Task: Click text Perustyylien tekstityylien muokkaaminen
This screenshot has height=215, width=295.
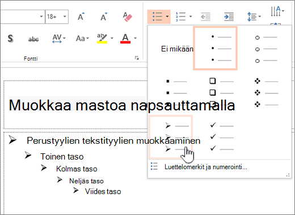Action: pos(113,141)
